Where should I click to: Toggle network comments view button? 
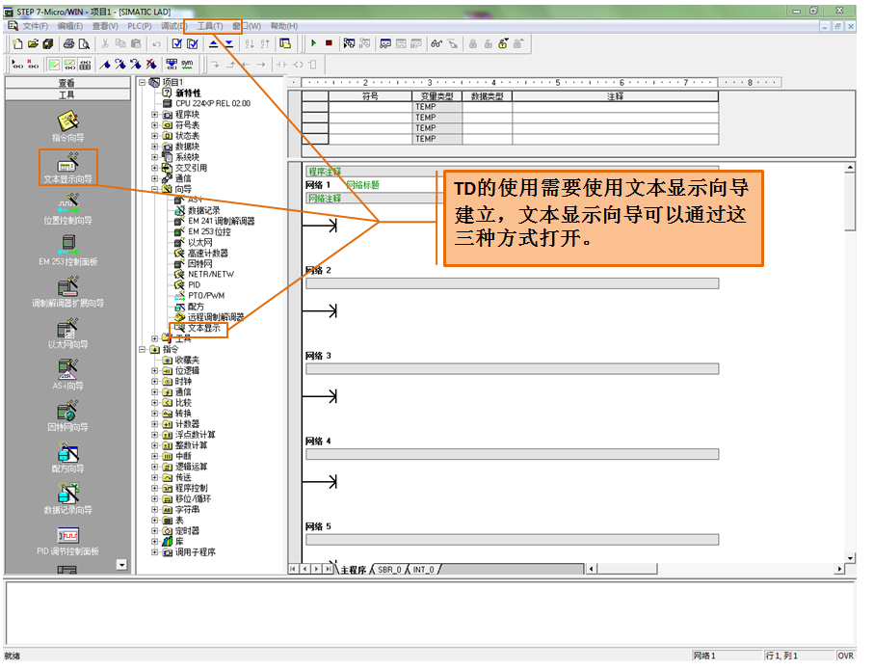(69, 65)
